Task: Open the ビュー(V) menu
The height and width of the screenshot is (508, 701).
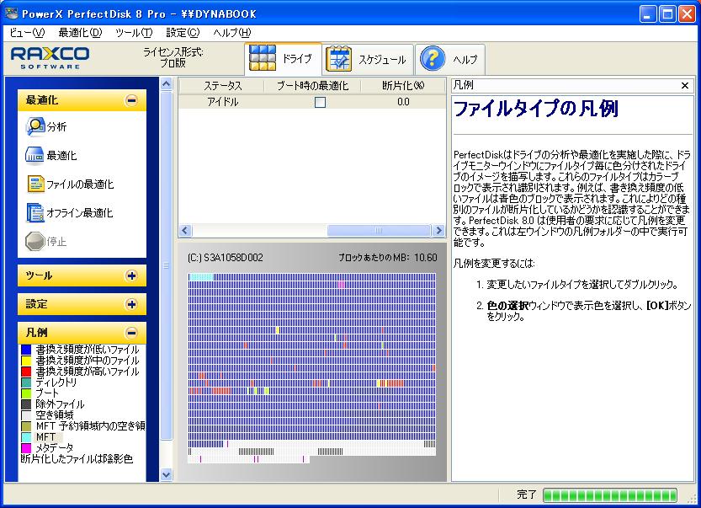Action: [x=27, y=33]
